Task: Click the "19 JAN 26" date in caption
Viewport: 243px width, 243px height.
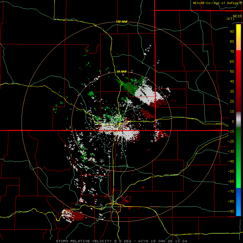Action: 162,241
